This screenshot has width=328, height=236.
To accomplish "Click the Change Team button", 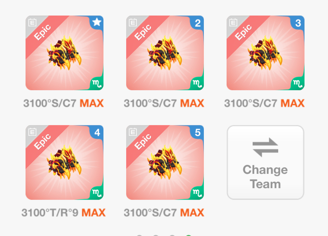I will click(265, 162).
